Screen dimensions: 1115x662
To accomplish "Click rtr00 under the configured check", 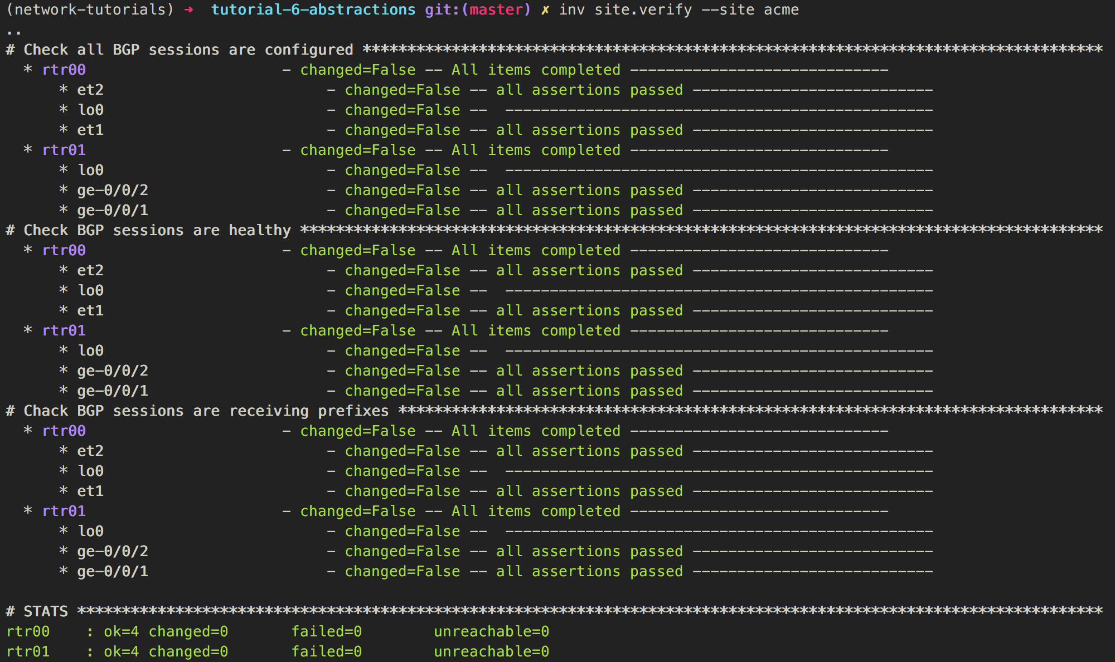I will pyautogui.click(x=64, y=70).
